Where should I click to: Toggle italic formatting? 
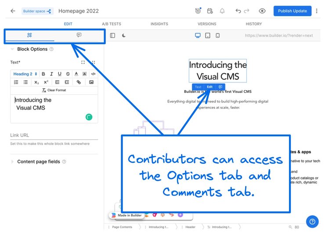[51, 74]
